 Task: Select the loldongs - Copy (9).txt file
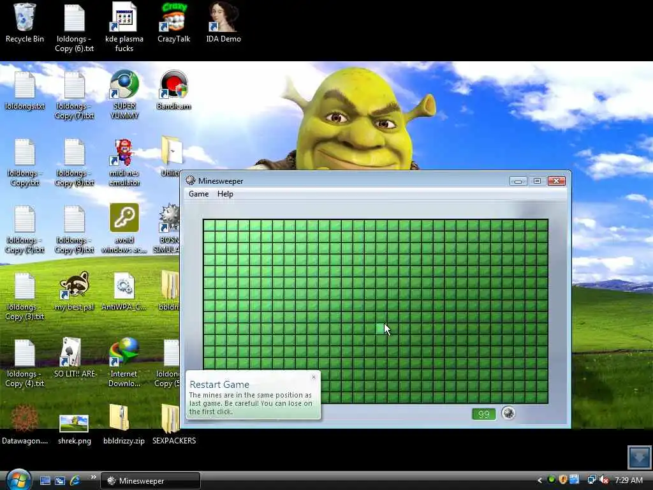click(x=74, y=230)
